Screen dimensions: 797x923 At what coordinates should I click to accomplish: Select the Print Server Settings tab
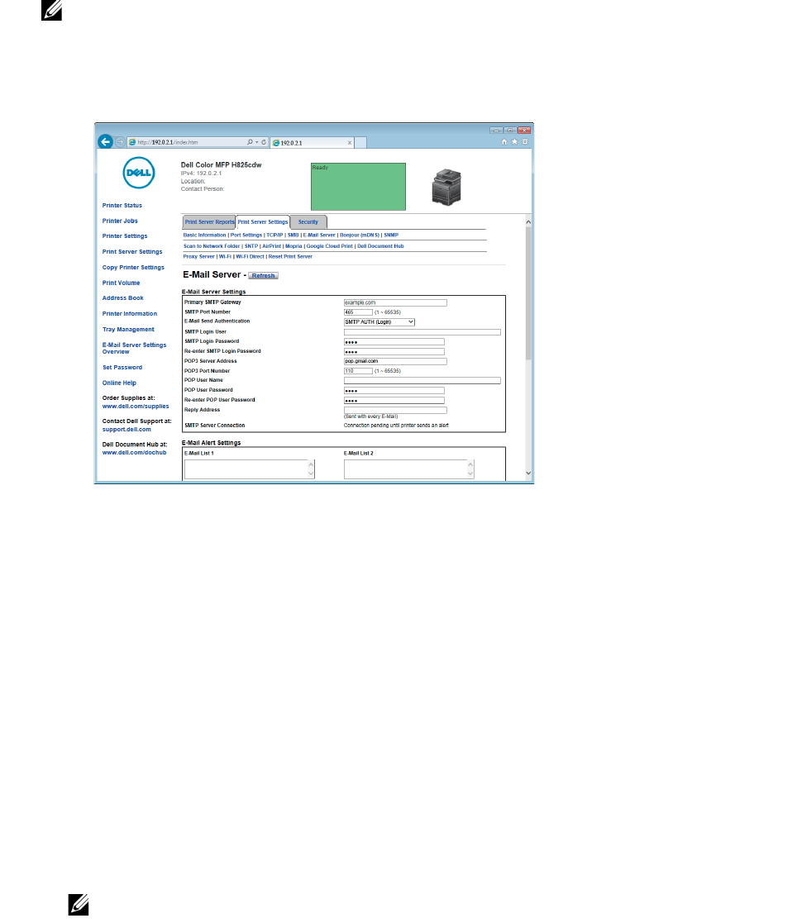click(x=263, y=222)
